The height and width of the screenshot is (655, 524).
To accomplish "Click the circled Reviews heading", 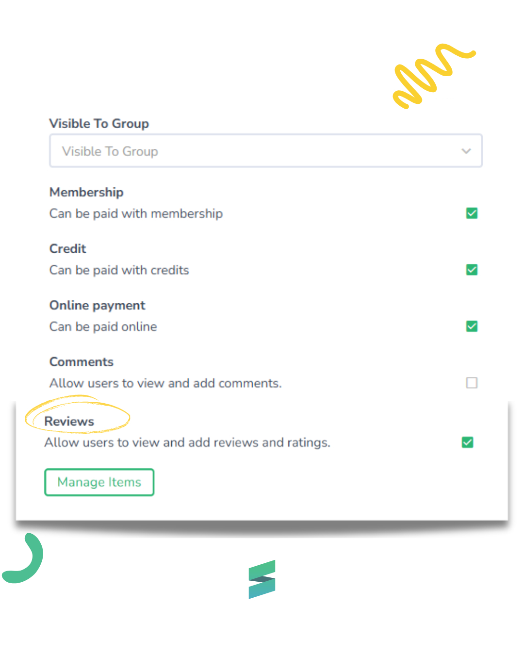I will [69, 421].
